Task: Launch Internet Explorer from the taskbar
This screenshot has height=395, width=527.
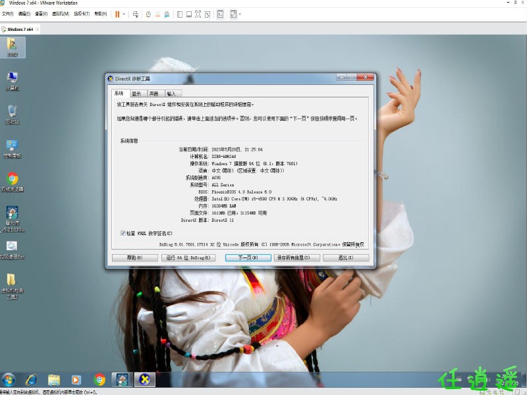Action: pyautogui.click(x=31, y=380)
